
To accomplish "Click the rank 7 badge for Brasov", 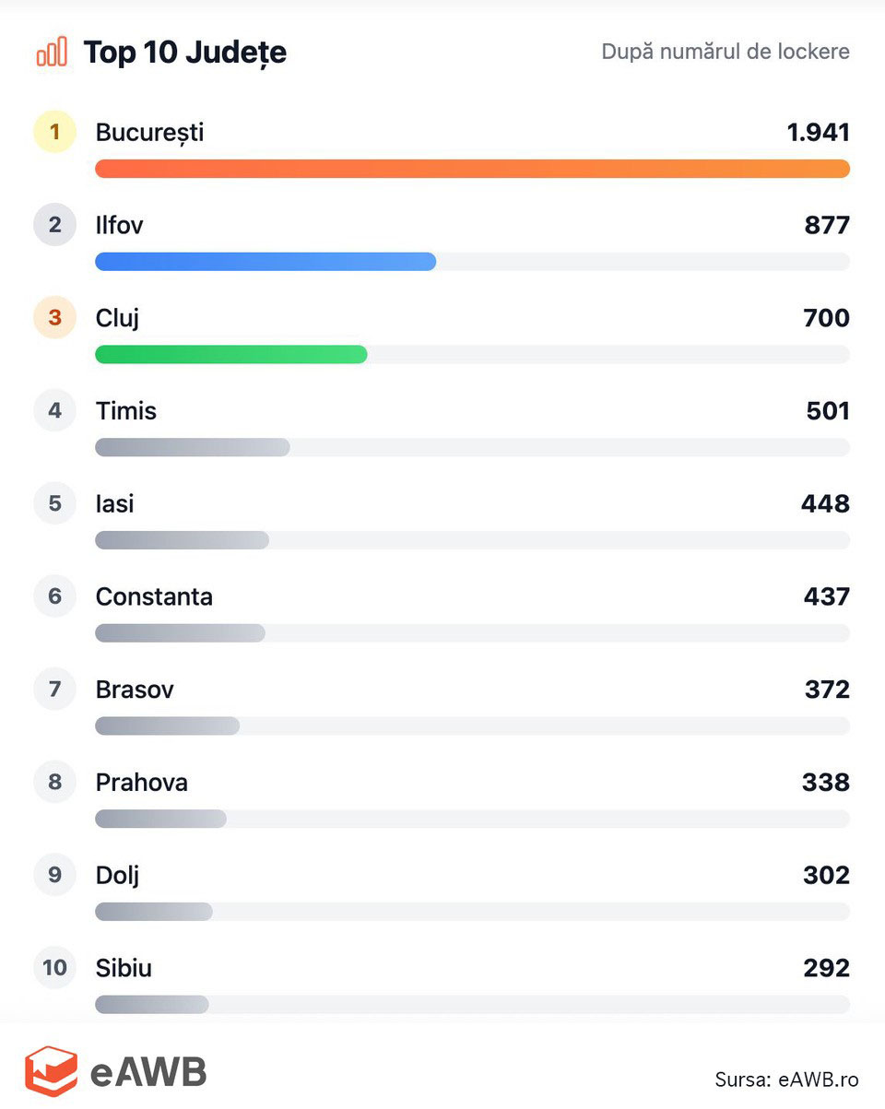I will point(54,689).
